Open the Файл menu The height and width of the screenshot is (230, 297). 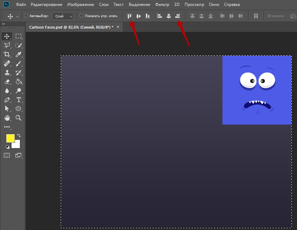coord(21,5)
